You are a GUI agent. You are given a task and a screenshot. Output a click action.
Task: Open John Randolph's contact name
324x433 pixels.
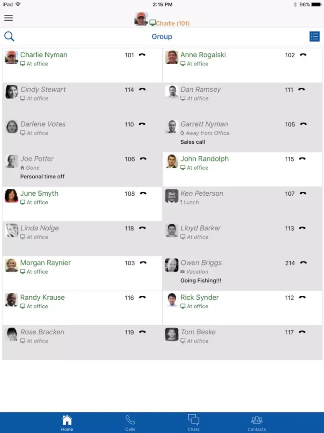[x=204, y=159]
